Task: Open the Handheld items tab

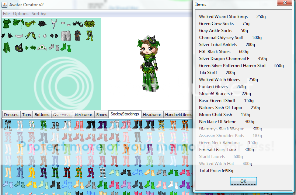Action: pyautogui.click(x=178, y=115)
